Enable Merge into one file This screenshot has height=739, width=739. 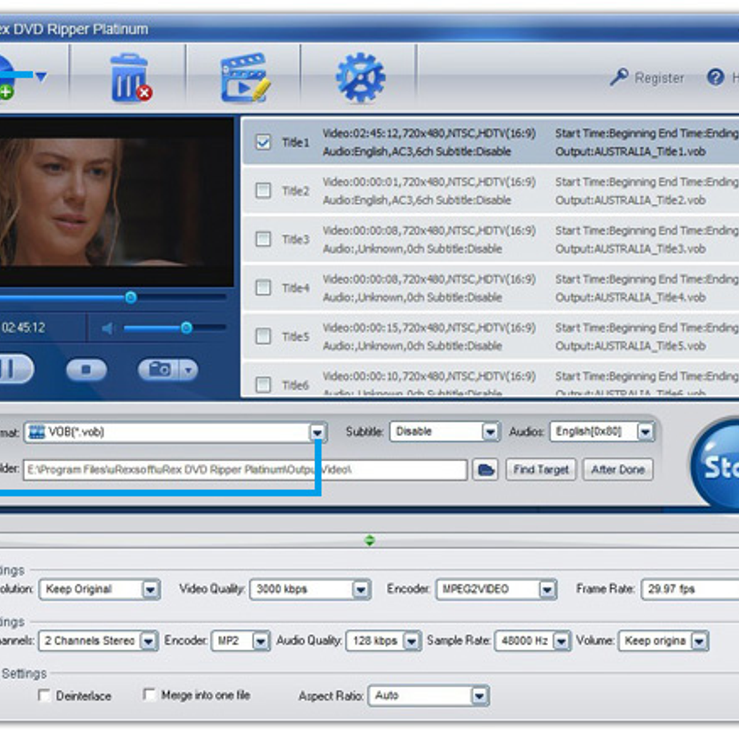[149, 695]
